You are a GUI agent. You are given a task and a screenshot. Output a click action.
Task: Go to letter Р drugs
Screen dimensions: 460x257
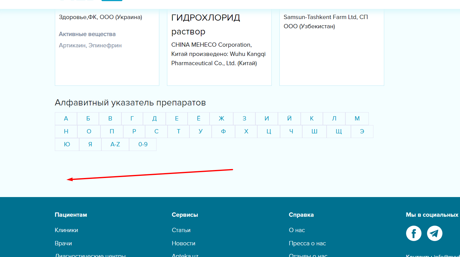(x=134, y=132)
